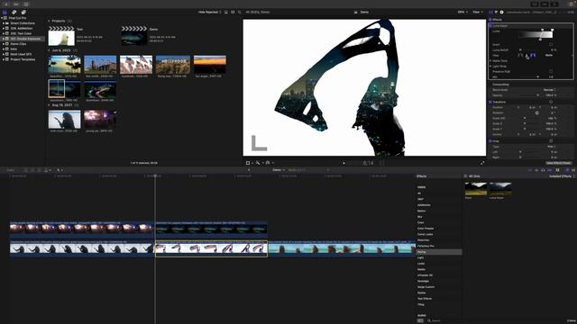
Task: Show or hide the browser layout button
Action: 535,4
